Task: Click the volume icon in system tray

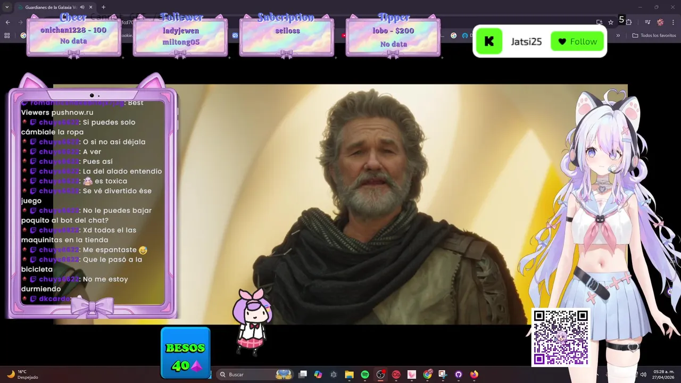Action: click(643, 374)
